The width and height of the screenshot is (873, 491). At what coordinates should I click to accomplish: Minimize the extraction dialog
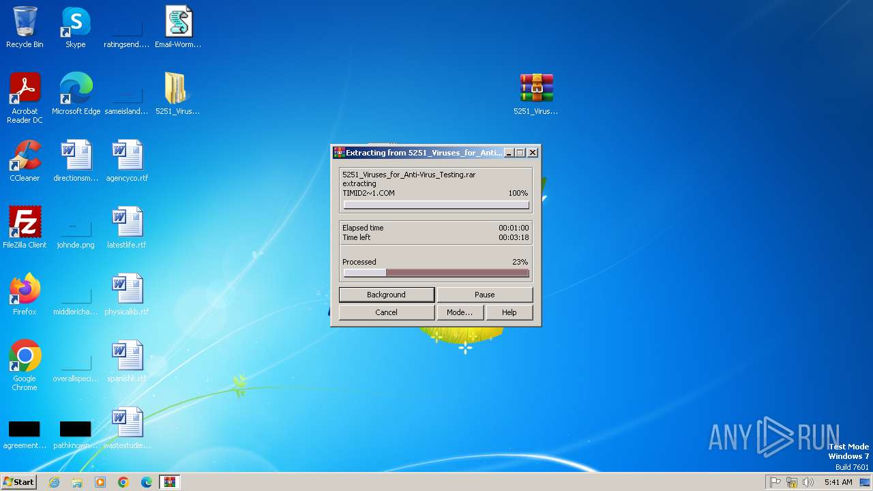pyautogui.click(x=509, y=153)
